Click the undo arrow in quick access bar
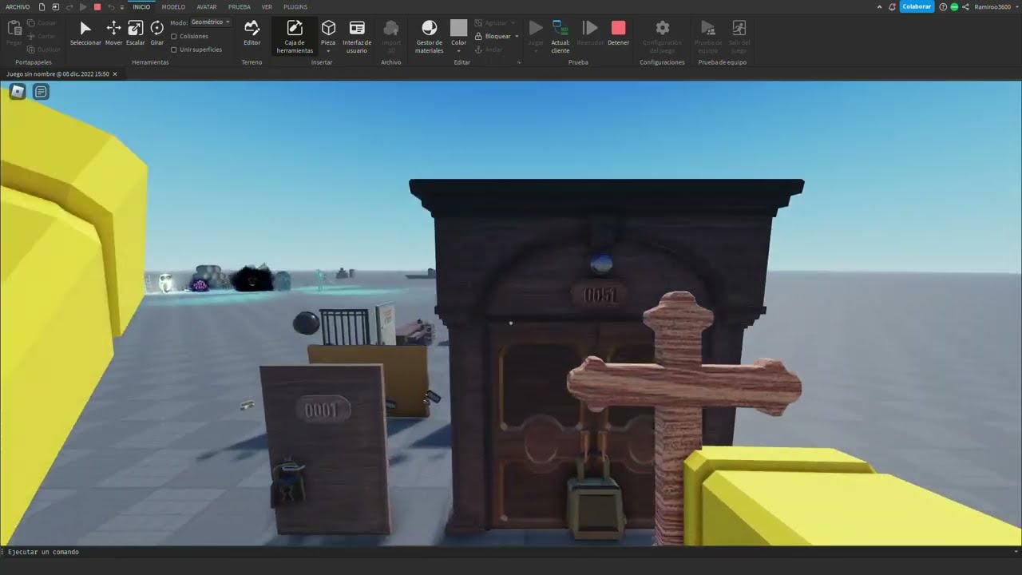This screenshot has height=575, width=1022. tap(110, 6)
